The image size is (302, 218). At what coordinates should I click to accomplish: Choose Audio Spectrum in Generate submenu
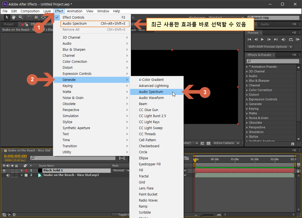(156, 92)
